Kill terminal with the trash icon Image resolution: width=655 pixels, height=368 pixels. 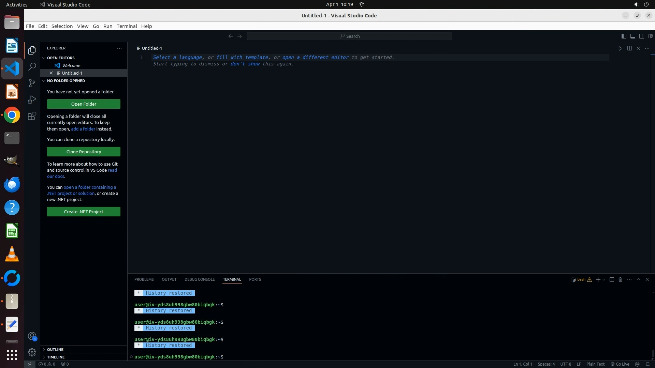click(621, 280)
